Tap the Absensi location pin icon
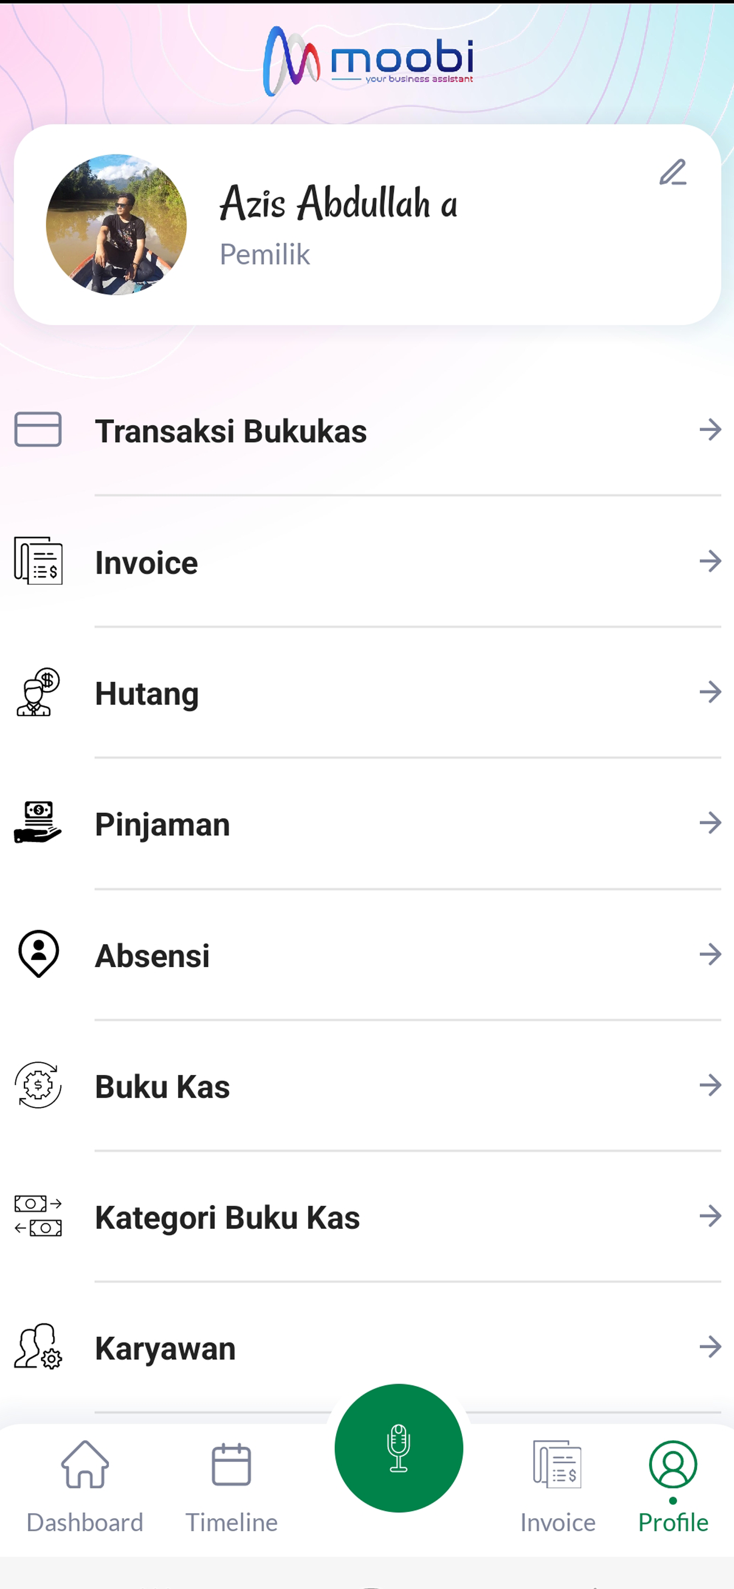This screenshot has width=734, height=1589. tap(38, 953)
